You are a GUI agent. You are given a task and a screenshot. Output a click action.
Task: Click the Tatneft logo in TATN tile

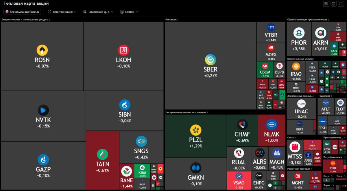coord(102,155)
